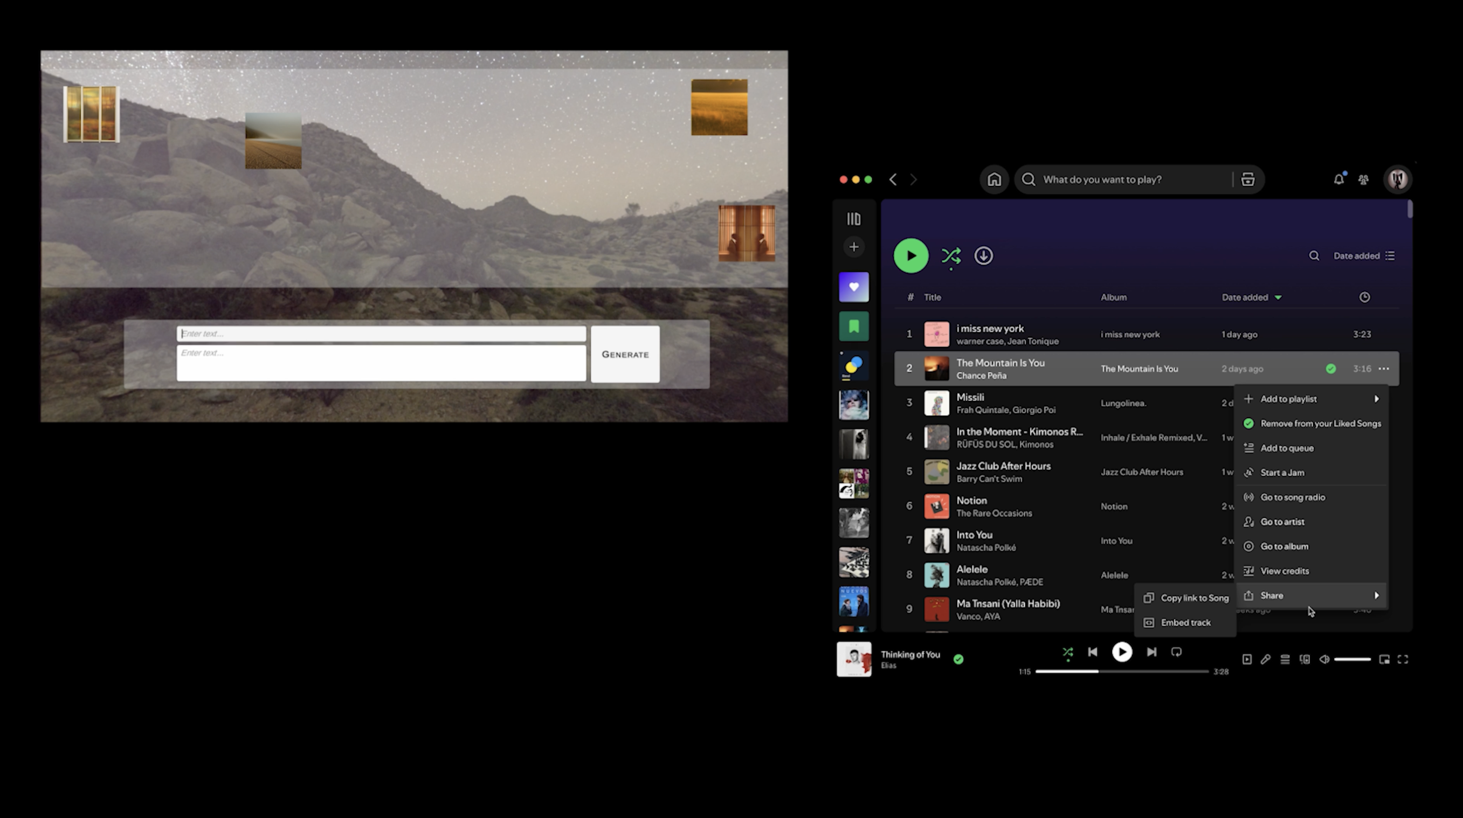Open more options dots for The Mountain Is You
Viewport: 1463px width, 818px height.
click(x=1384, y=369)
